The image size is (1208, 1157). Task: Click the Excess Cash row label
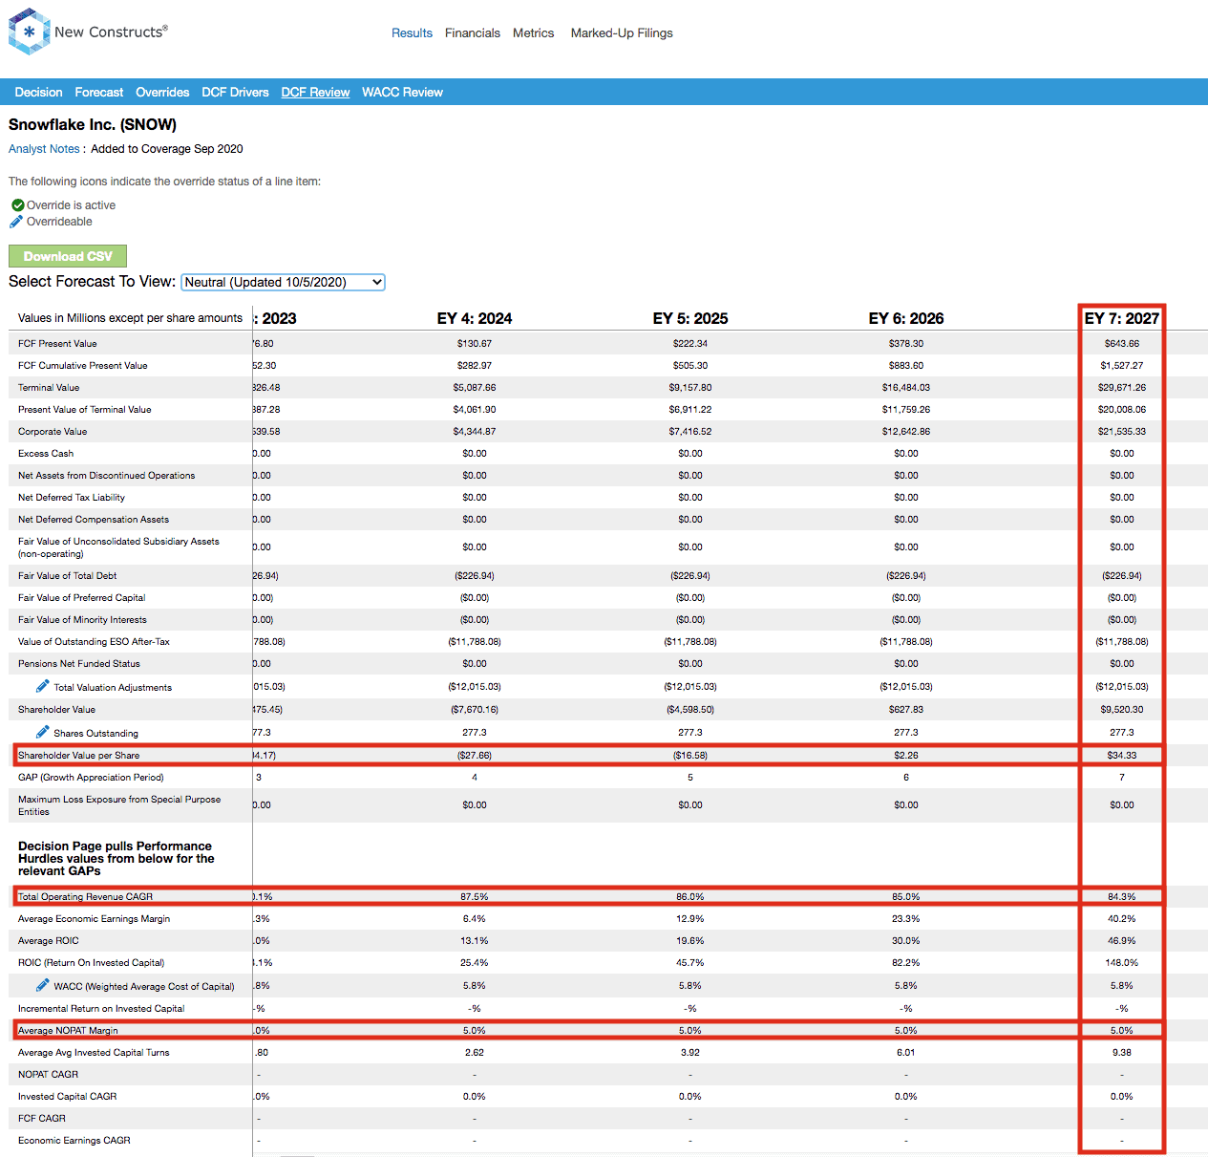tap(46, 454)
